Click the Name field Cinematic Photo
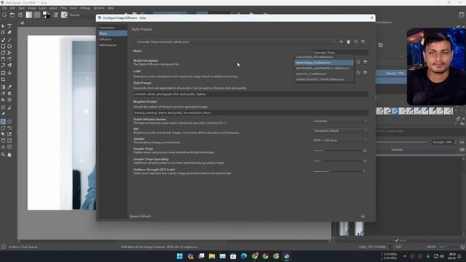 (x=340, y=52)
